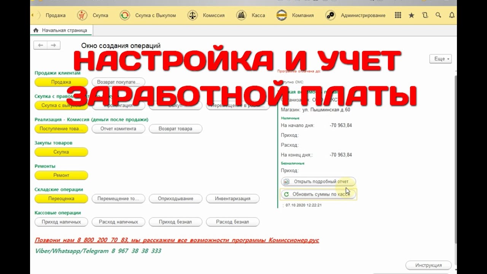
Task: Open the notifications bell icon
Action: (452, 16)
